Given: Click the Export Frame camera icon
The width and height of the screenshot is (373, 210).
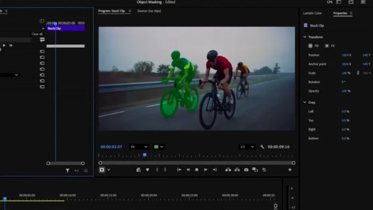Looking at the screenshot, I should (x=246, y=170).
